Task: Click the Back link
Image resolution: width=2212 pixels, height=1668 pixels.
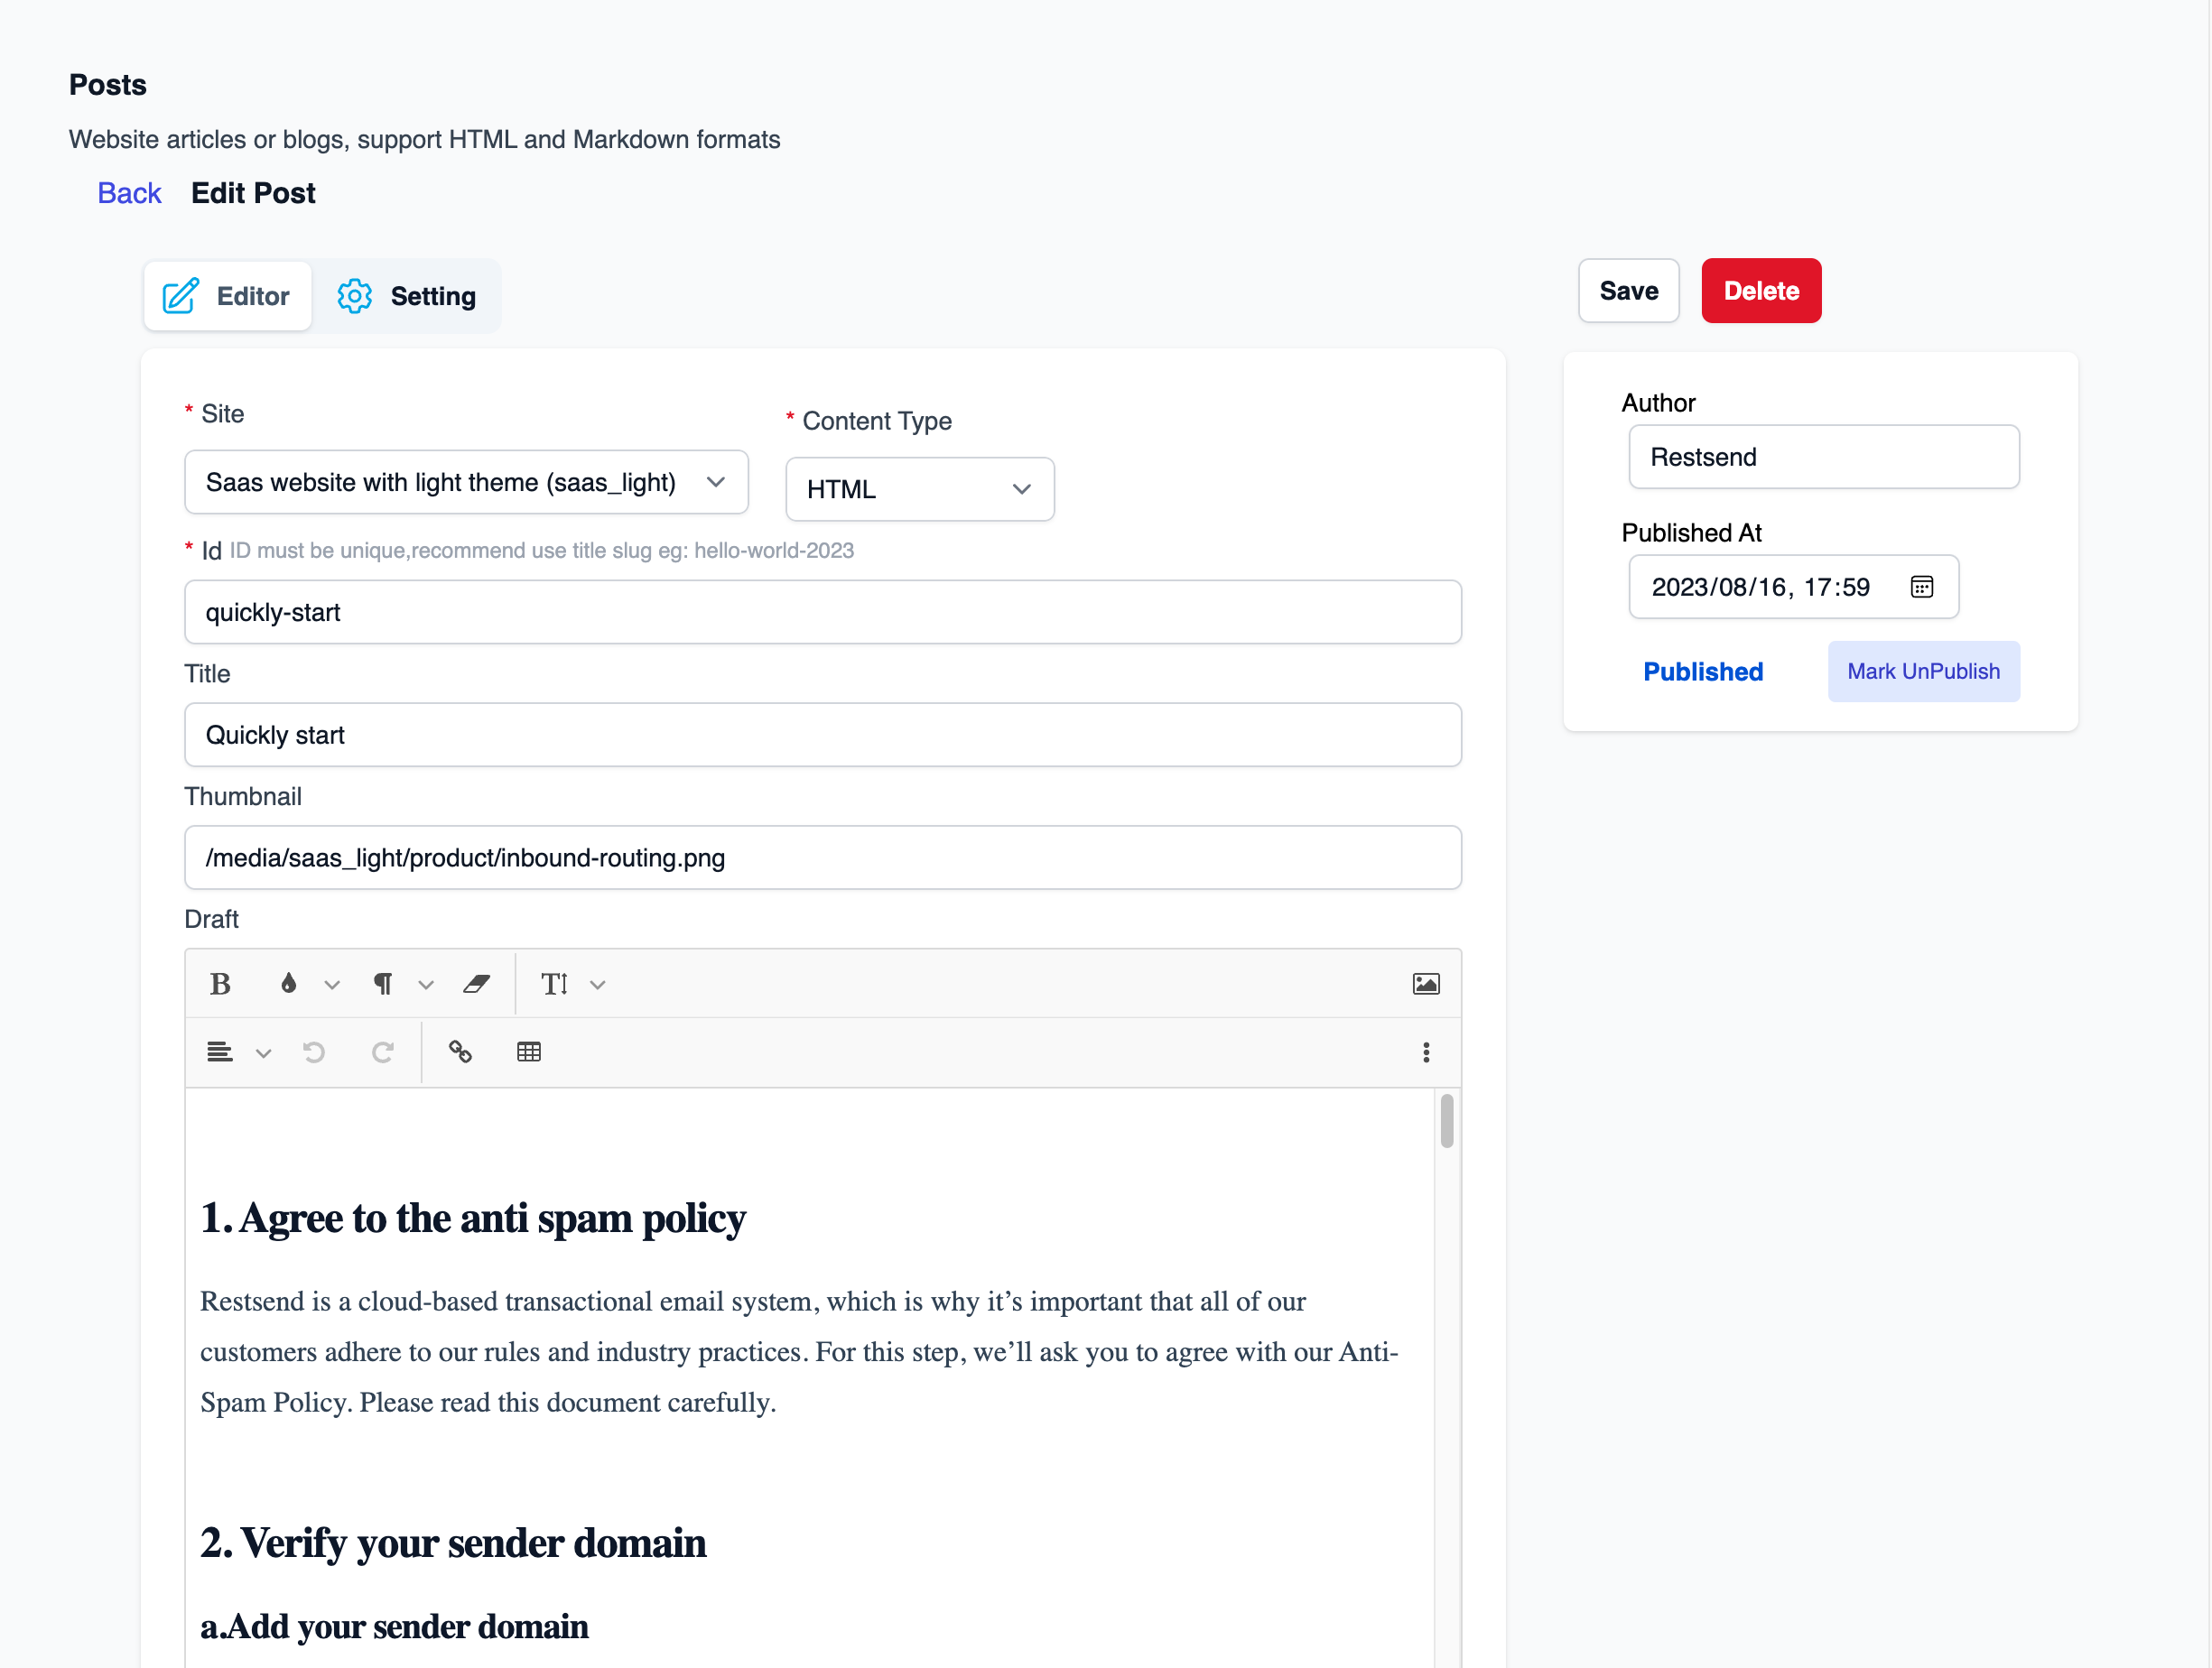Action: point(129,193)
